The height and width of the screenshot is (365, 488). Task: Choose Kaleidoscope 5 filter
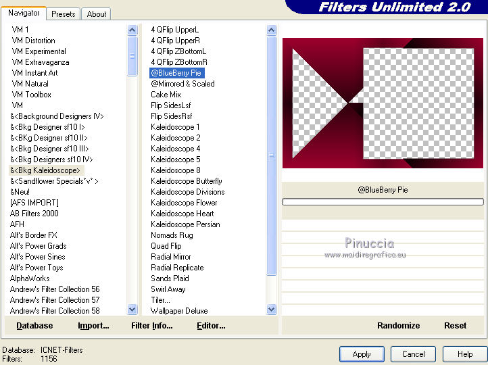[x=176, y=160]
